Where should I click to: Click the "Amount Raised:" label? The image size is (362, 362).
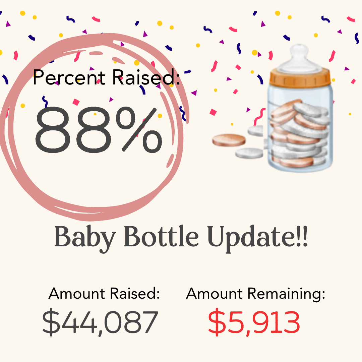tap(104, 294)
